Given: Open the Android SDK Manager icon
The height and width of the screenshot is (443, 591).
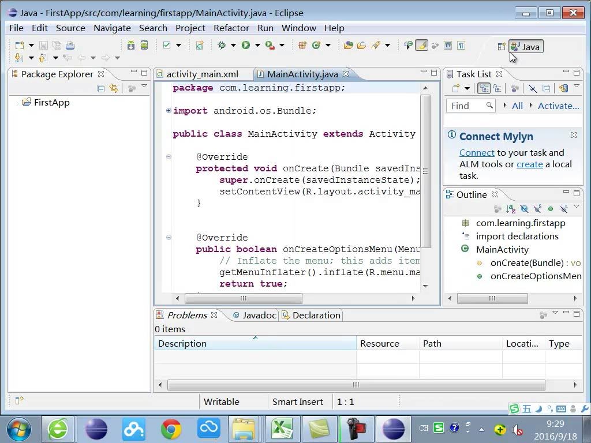Looking at the screenshot, I should [x=131, y=46].
